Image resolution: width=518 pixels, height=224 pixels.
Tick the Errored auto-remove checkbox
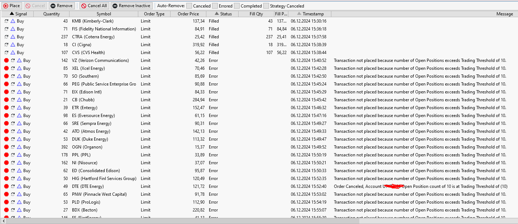click(215, 6)
